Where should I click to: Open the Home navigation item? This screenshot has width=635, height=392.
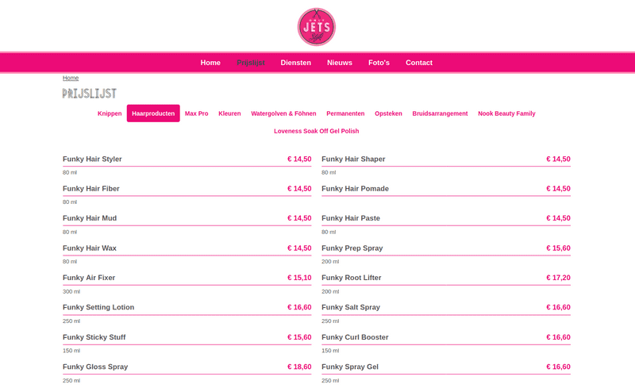click(210, 63)
